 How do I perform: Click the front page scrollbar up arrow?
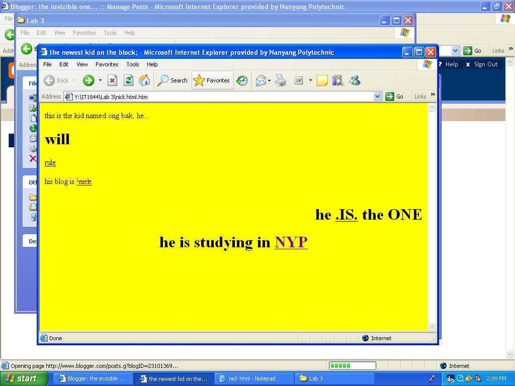pyautogui.click(x=432, y=108)
